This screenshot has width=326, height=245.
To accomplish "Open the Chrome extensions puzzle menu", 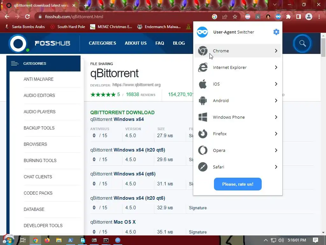I will coord(288,17).
